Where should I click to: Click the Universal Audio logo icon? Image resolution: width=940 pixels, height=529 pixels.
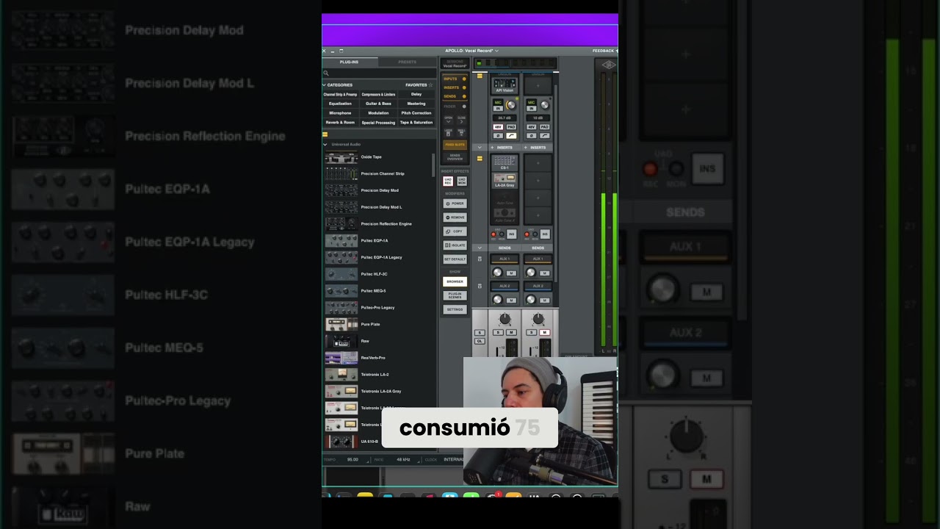(609, 65)
